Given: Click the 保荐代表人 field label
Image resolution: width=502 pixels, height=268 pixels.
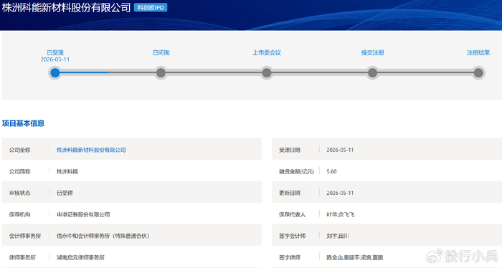Looking at the screenshot, I should pos(292,214).
